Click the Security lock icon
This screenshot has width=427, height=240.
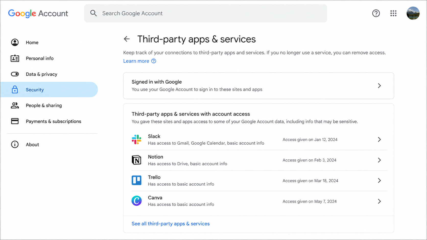[15, 90]
